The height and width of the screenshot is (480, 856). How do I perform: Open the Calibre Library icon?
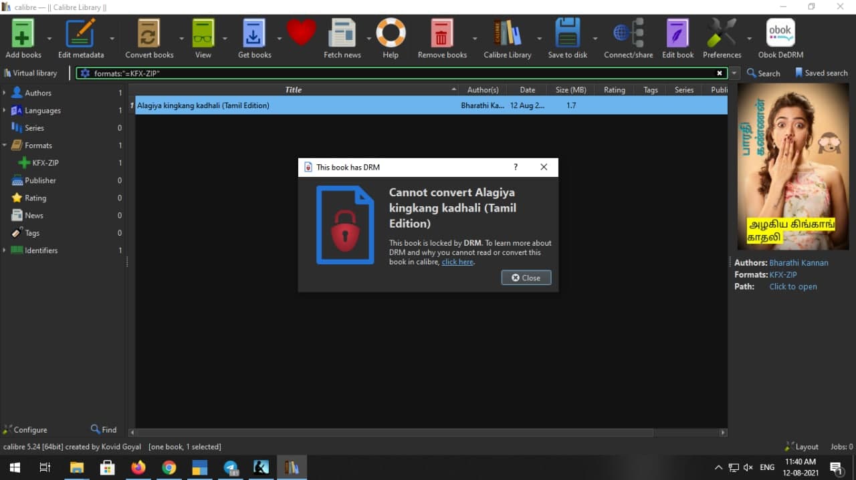tap(507, 33)
